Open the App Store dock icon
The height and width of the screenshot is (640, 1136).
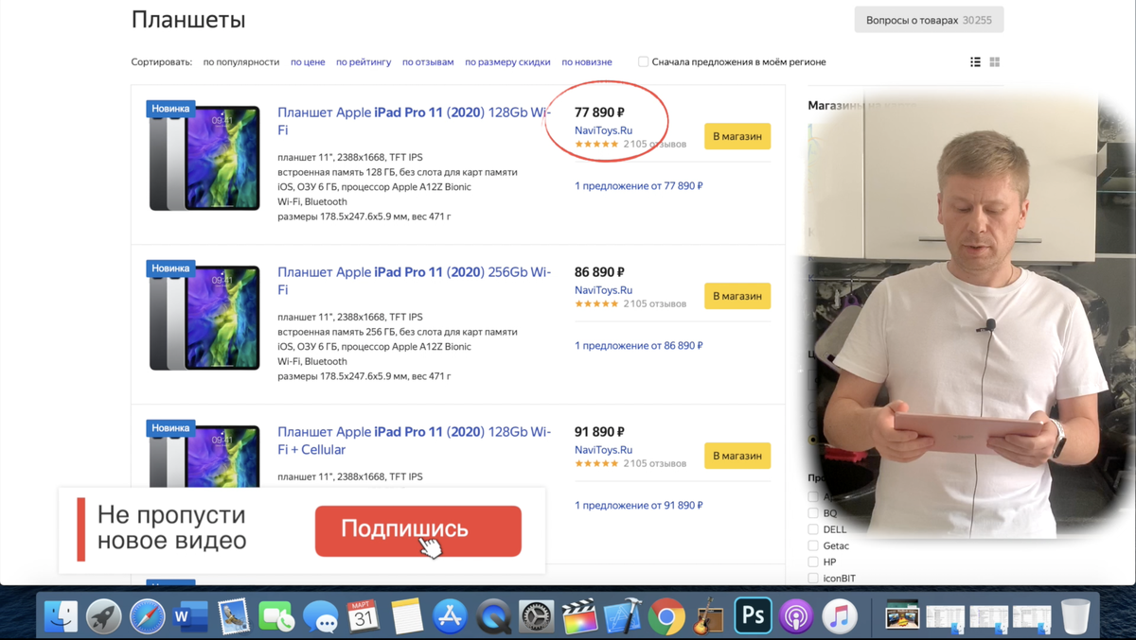coord(450,616)
